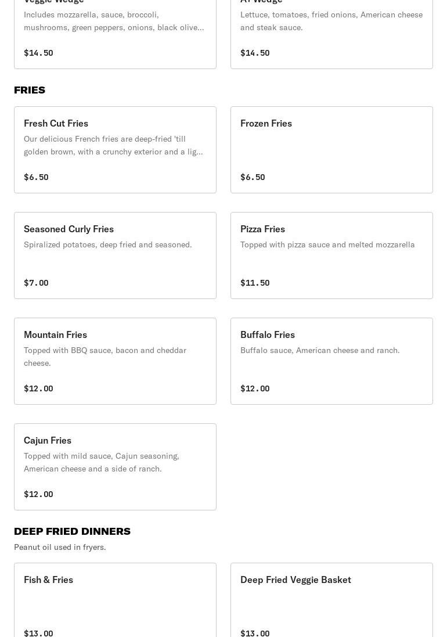Open Mountain Fries item details

coord(115,361)
